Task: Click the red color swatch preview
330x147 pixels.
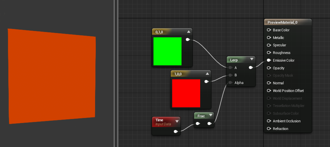Action: click(x=186, y=93)
